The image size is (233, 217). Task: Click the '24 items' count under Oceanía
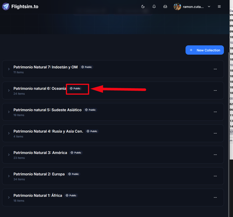pos(19,94)
